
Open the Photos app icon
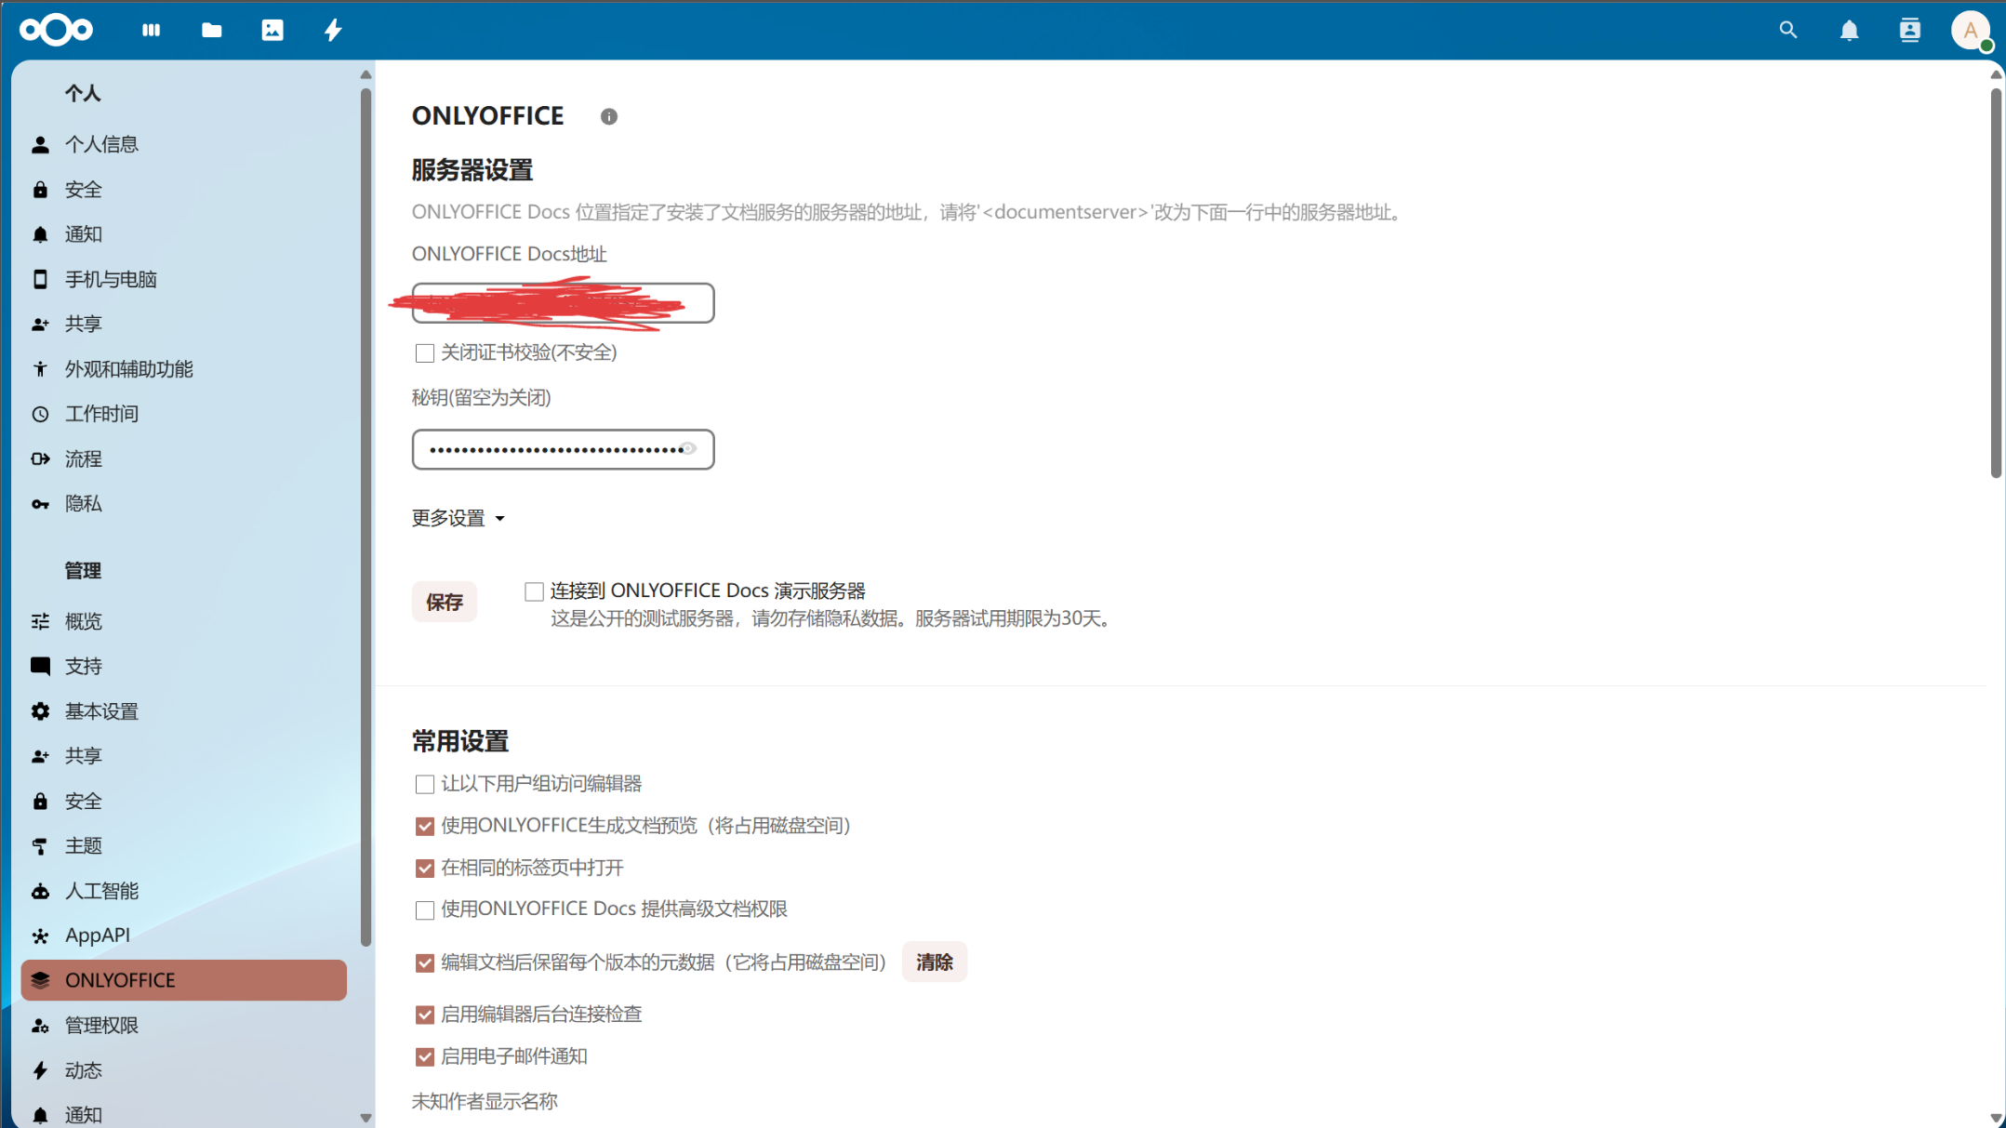pyautogui.click(x=272, y=30)
